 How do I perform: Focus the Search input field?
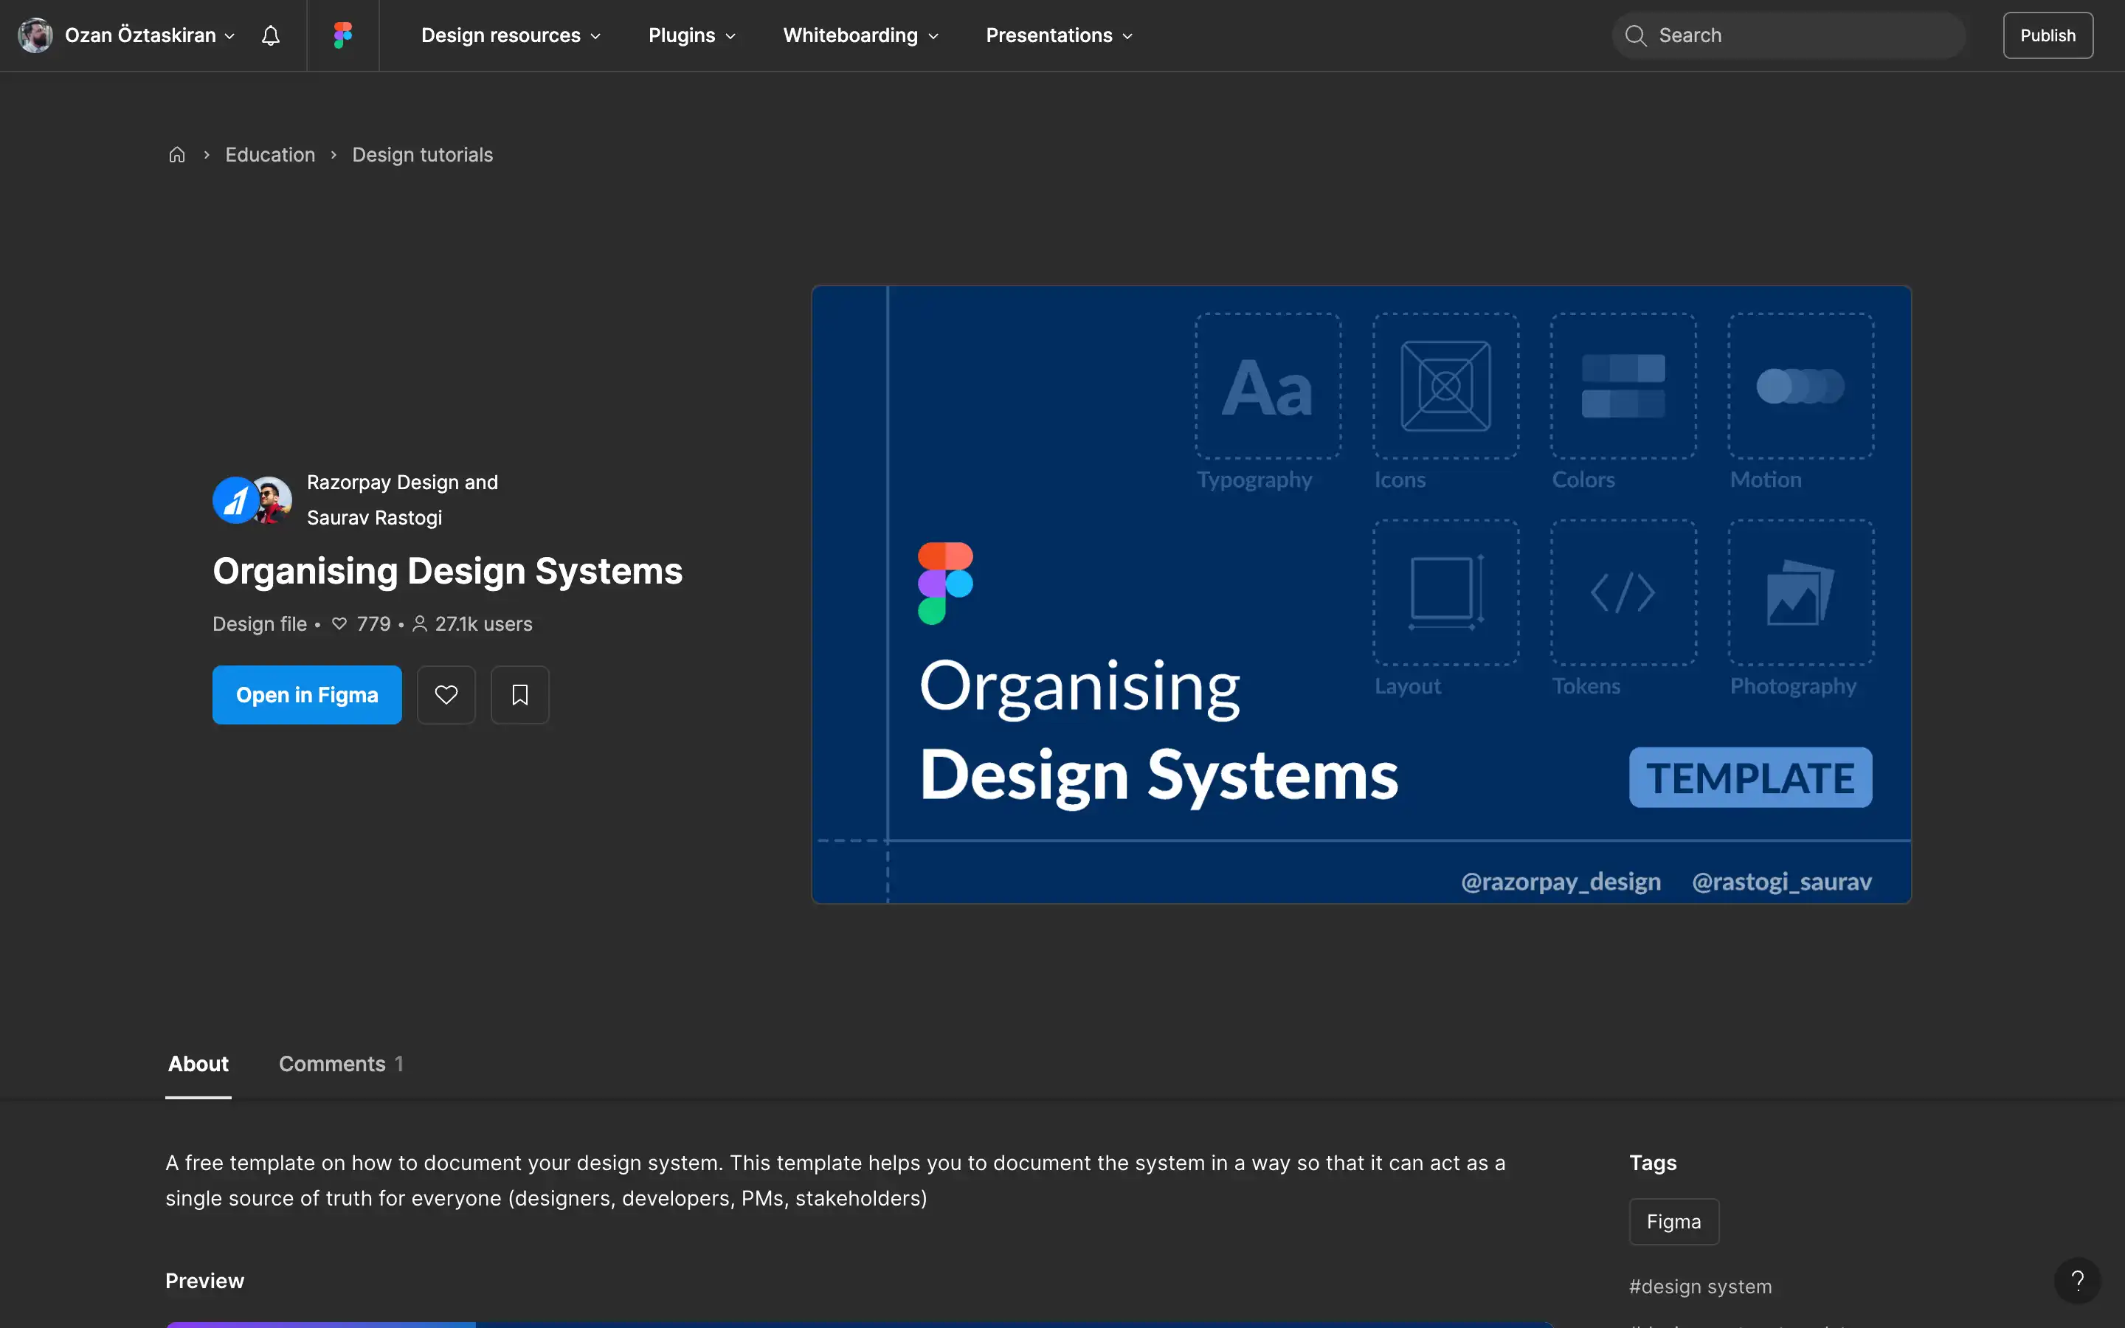tap(1789, 35)
